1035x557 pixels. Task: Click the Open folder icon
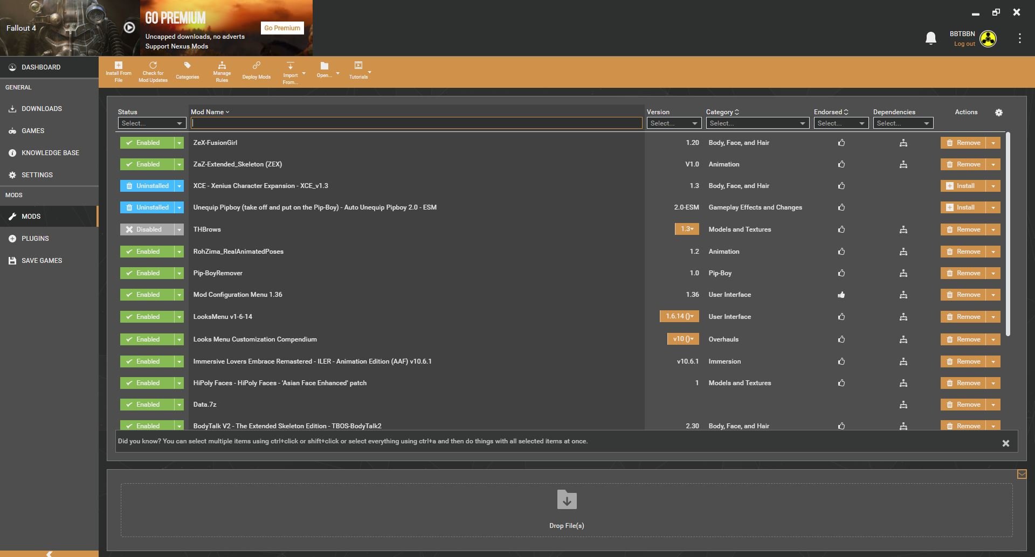click(324, 66)
